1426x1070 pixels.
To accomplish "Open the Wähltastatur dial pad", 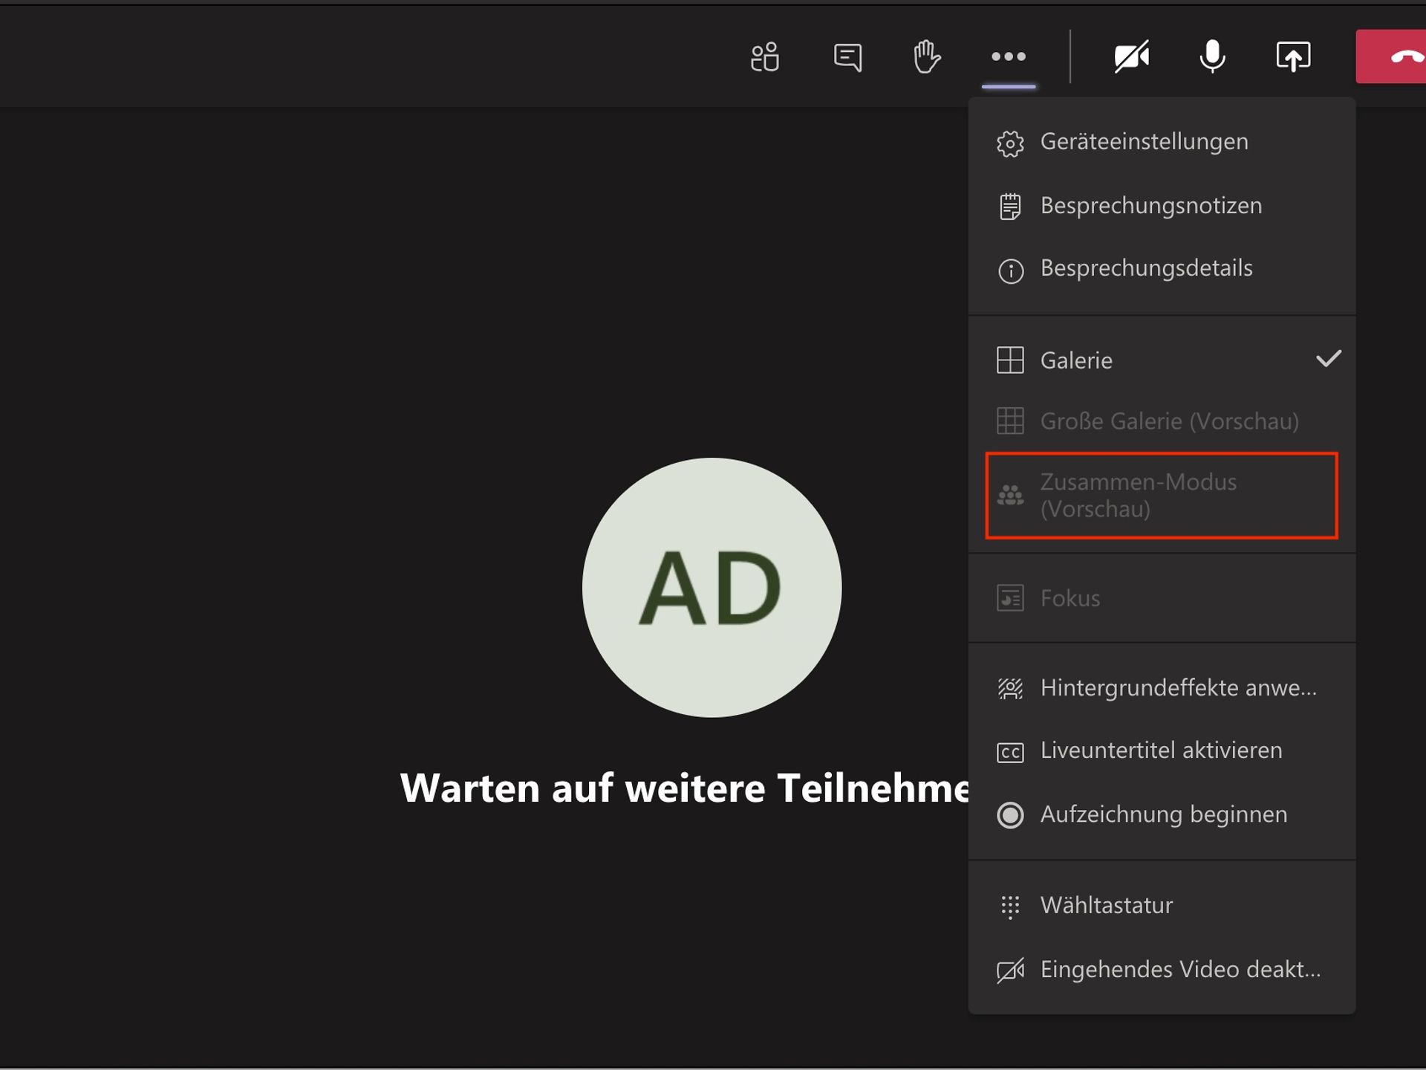I will 1107,905.
